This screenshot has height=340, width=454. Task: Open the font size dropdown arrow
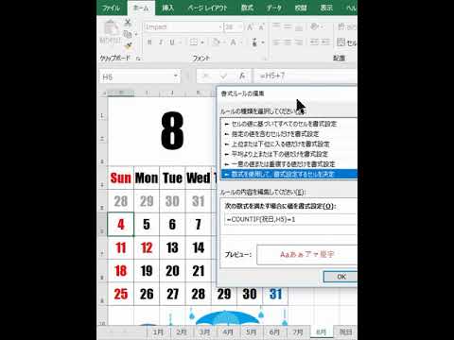(x=240, y=27)
